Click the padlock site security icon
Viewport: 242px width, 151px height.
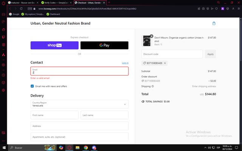(x=34, y=9)
